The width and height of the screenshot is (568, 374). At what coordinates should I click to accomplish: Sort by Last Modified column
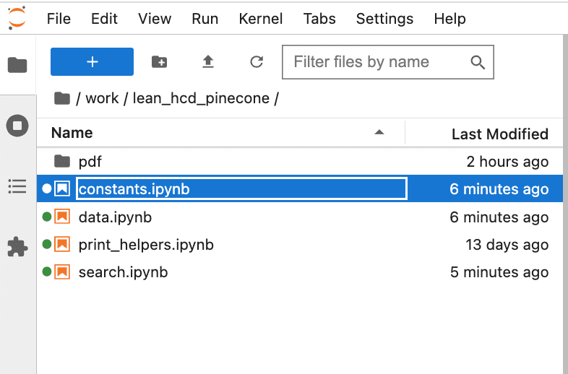(x=499, y=134)
